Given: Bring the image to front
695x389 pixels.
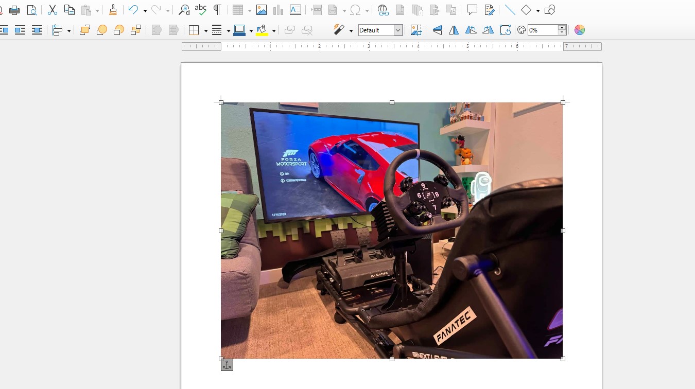Looking at the screenshot, I should pyautogui.click(x=85, y=30).
